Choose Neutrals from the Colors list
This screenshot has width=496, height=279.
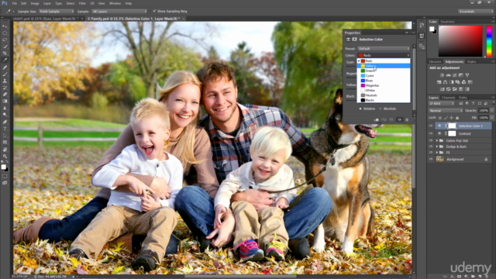(384, 95)
